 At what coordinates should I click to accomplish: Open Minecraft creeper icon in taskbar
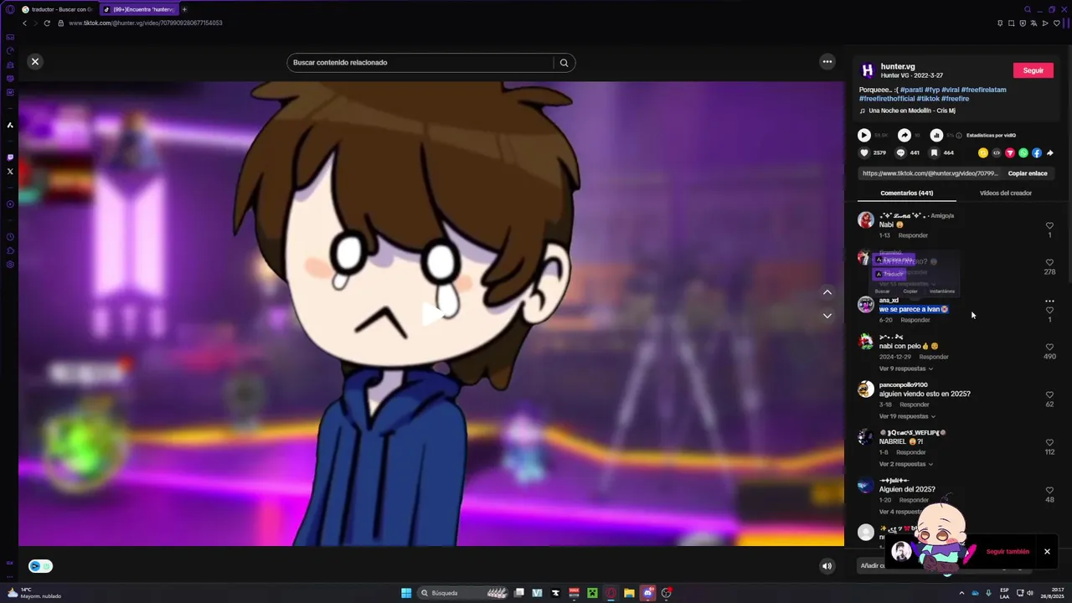[592, 593]
